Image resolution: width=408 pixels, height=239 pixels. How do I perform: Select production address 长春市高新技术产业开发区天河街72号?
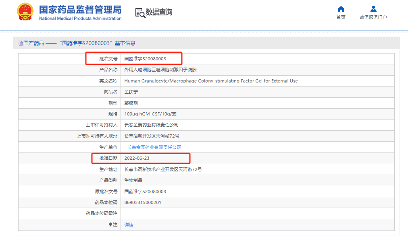(163, 169)
